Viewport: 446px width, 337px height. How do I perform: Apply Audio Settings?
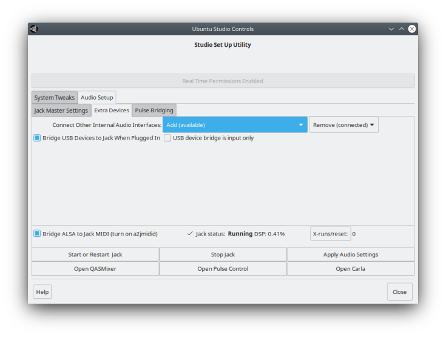[350, 254]
